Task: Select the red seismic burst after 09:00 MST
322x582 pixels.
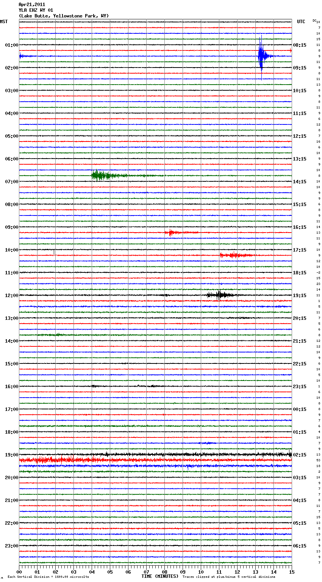Action: pyautogui.click(x=172, y=232)
